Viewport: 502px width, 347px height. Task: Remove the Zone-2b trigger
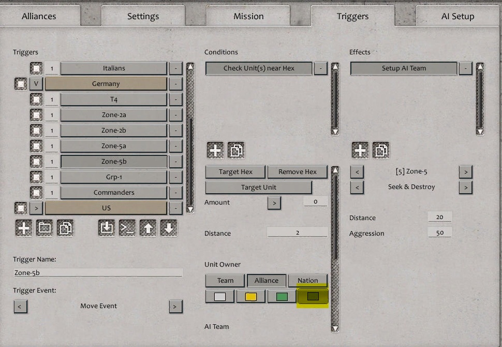[x=176, y=131]
